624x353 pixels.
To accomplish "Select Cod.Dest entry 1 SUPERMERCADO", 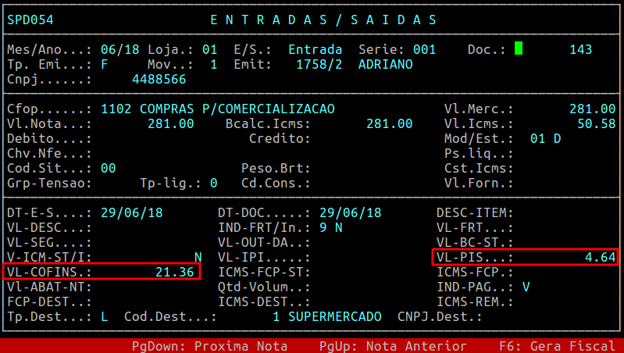I will (327, 316).
